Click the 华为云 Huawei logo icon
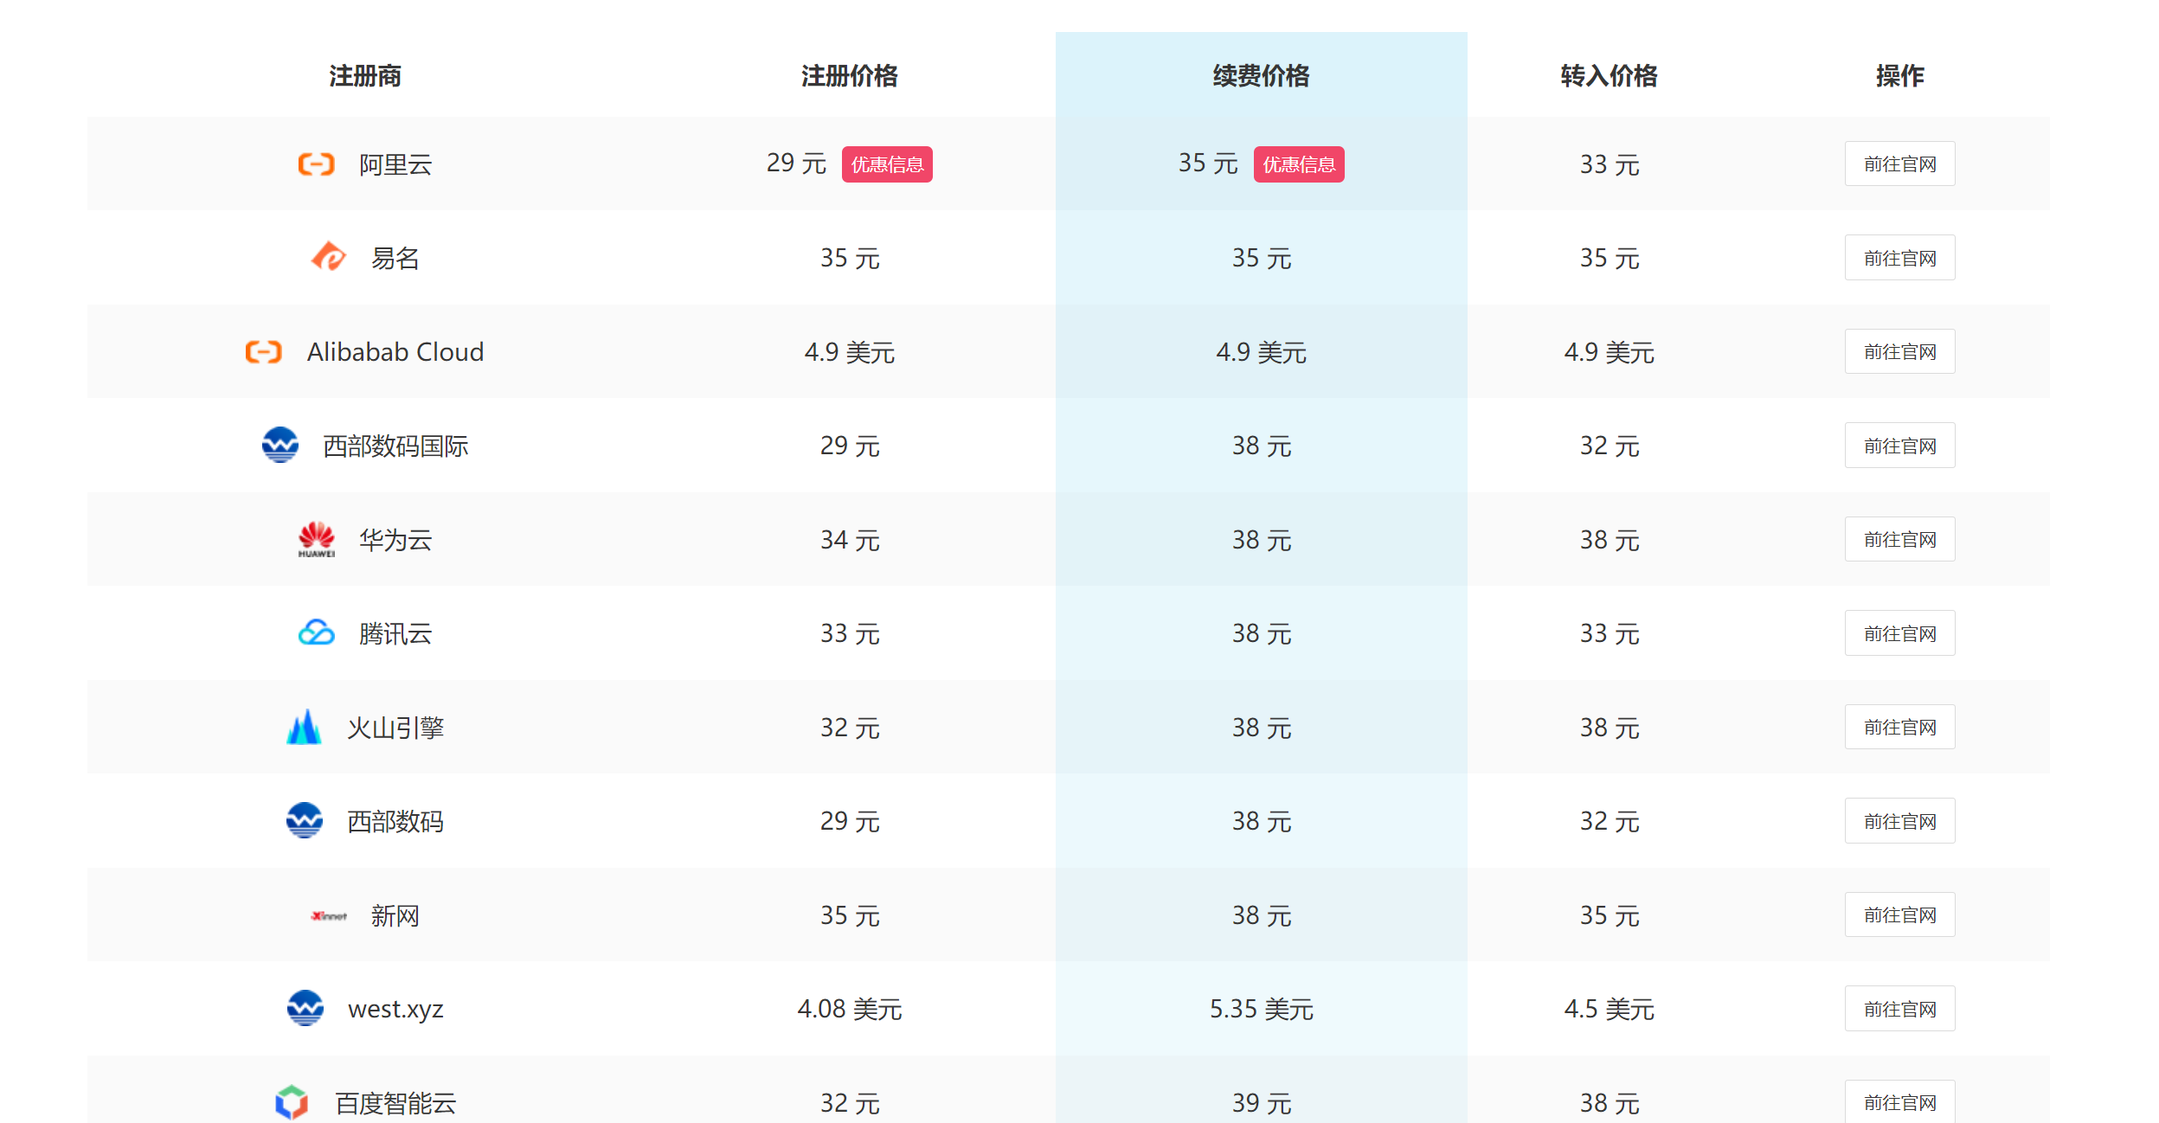This screenshot has width=2159, height=1123. [316, 539]
